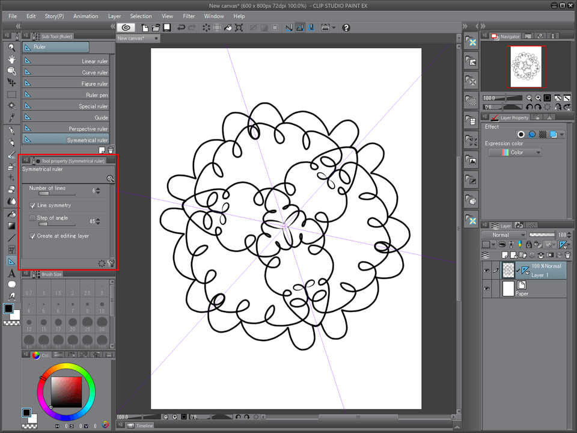
Task: Select the Zoom magnifier tool
Action: [x=11, y=48]
